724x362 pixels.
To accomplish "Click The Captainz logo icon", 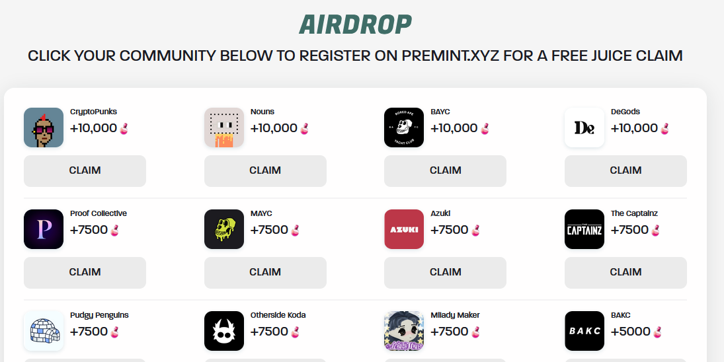I will [x=584, y=229].
